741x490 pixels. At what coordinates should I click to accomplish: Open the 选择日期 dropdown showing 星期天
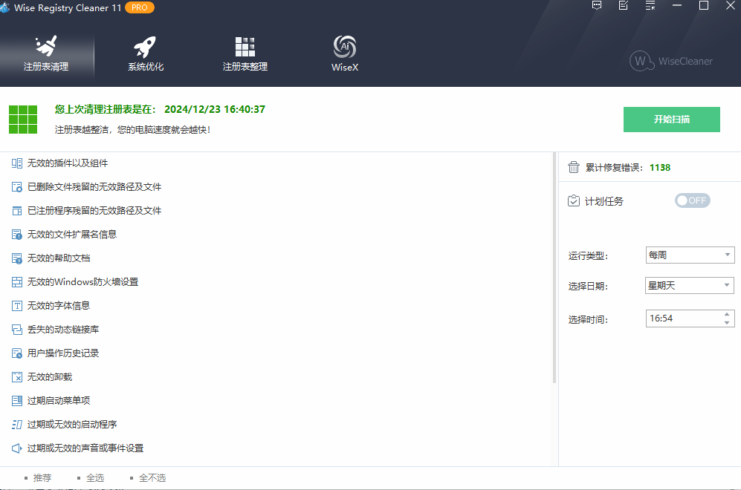click(689, 285)
